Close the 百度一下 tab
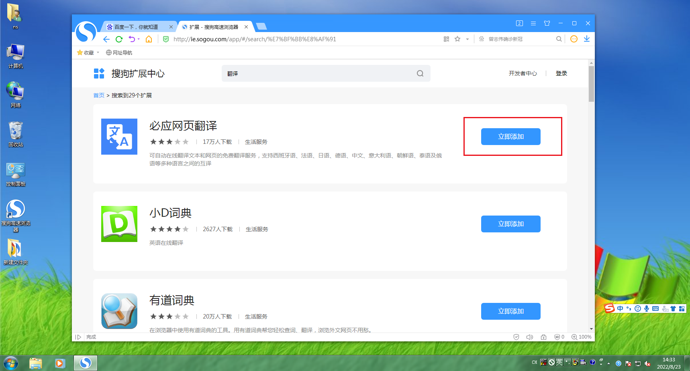 171,27
